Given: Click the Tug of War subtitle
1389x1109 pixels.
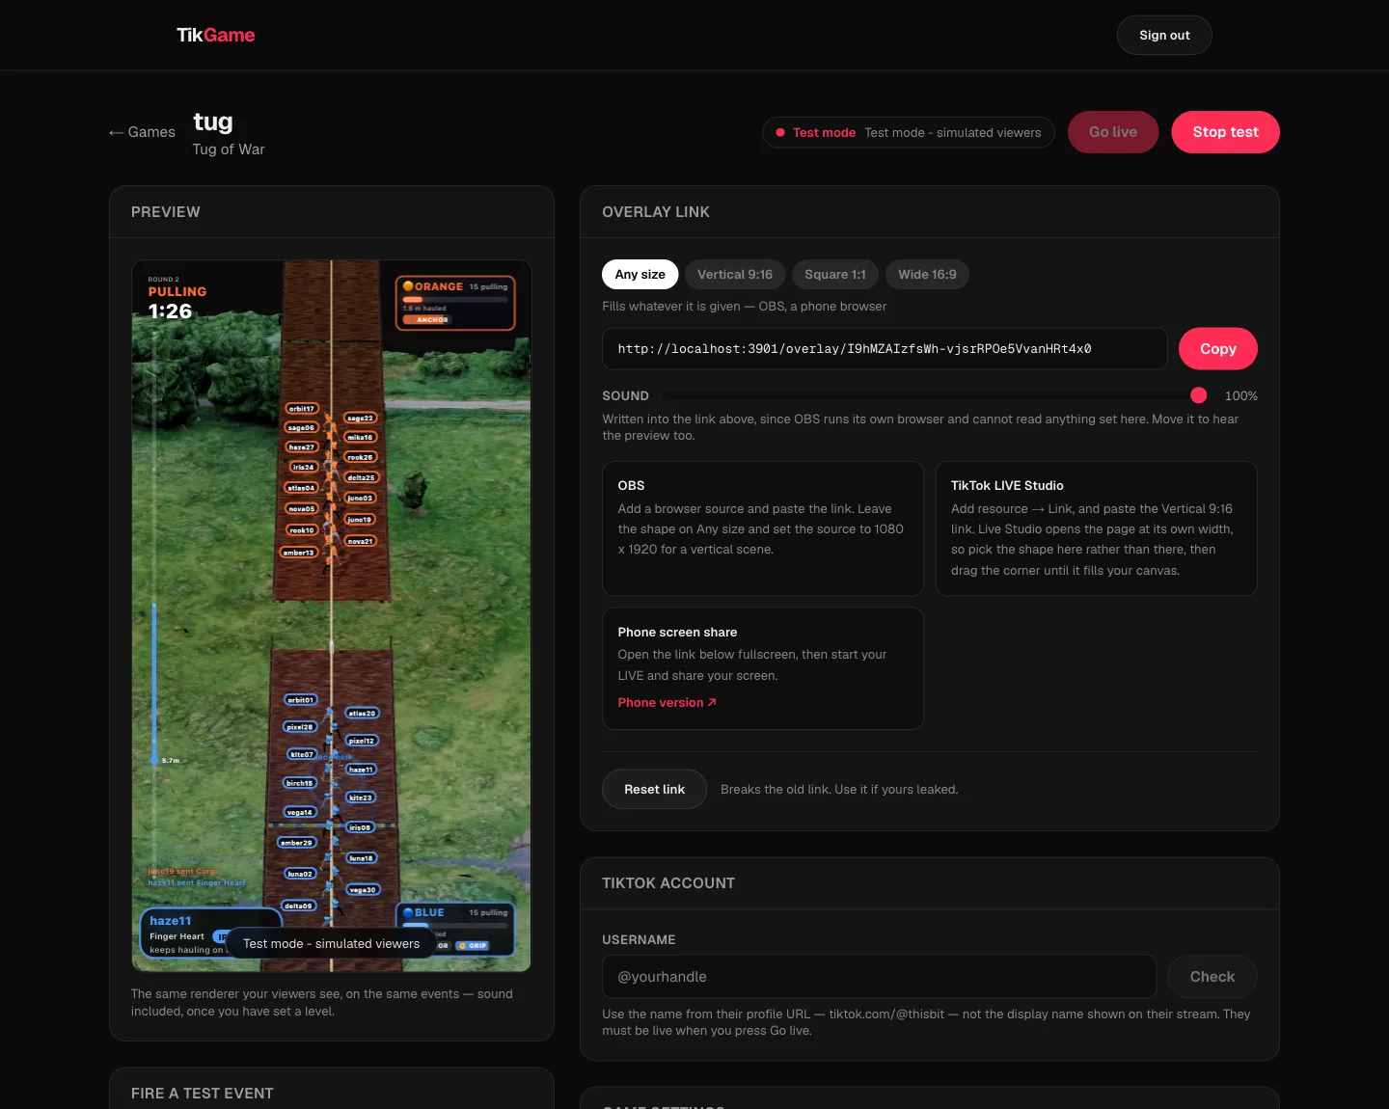Looking at the screenshot, I should [229, 149].
